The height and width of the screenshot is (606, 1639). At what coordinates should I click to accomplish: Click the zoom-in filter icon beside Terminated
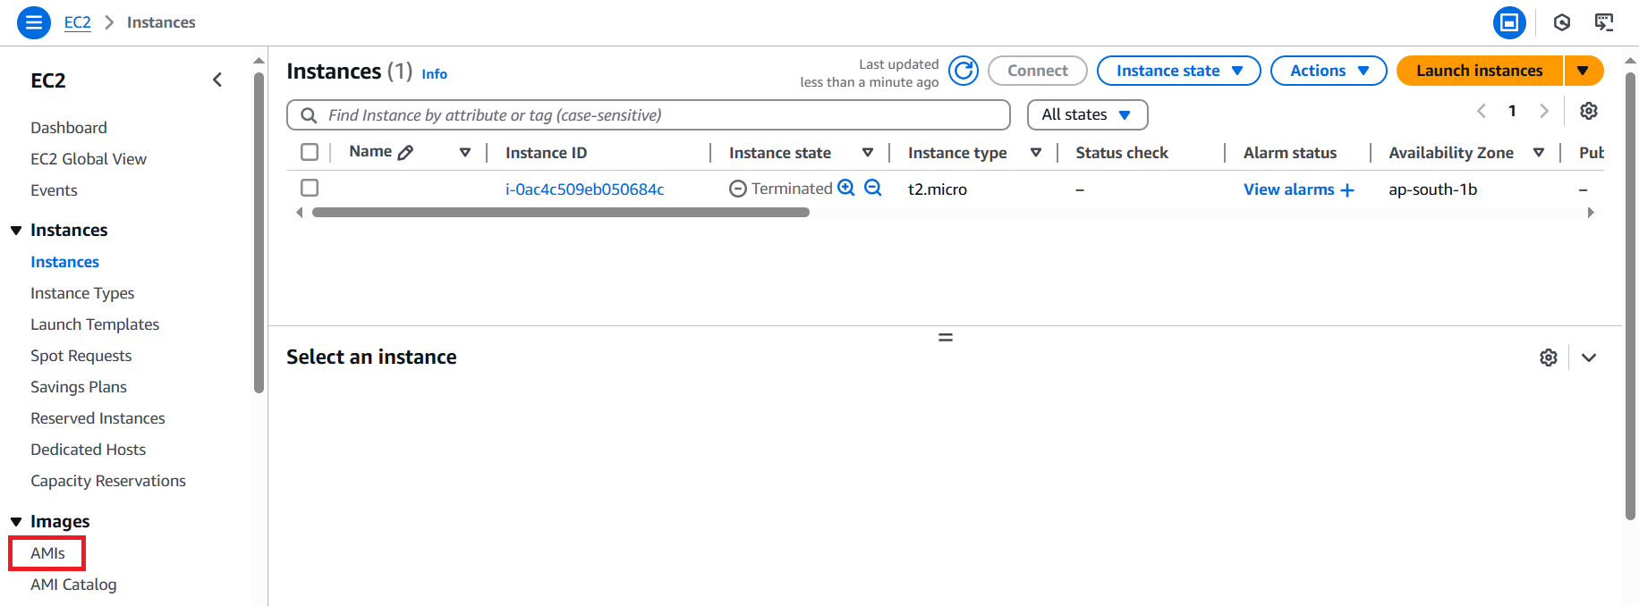[846, 188]
